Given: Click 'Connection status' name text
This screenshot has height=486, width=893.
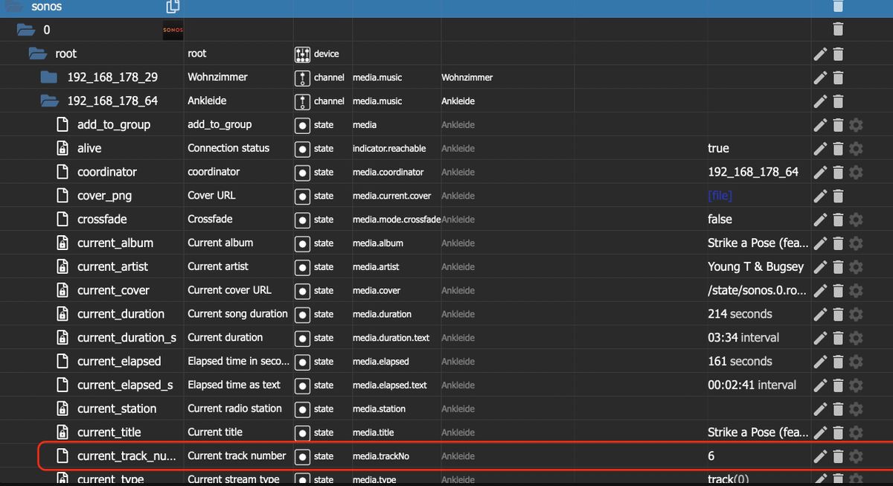Looking at the screenshot, I should point(228,148).
